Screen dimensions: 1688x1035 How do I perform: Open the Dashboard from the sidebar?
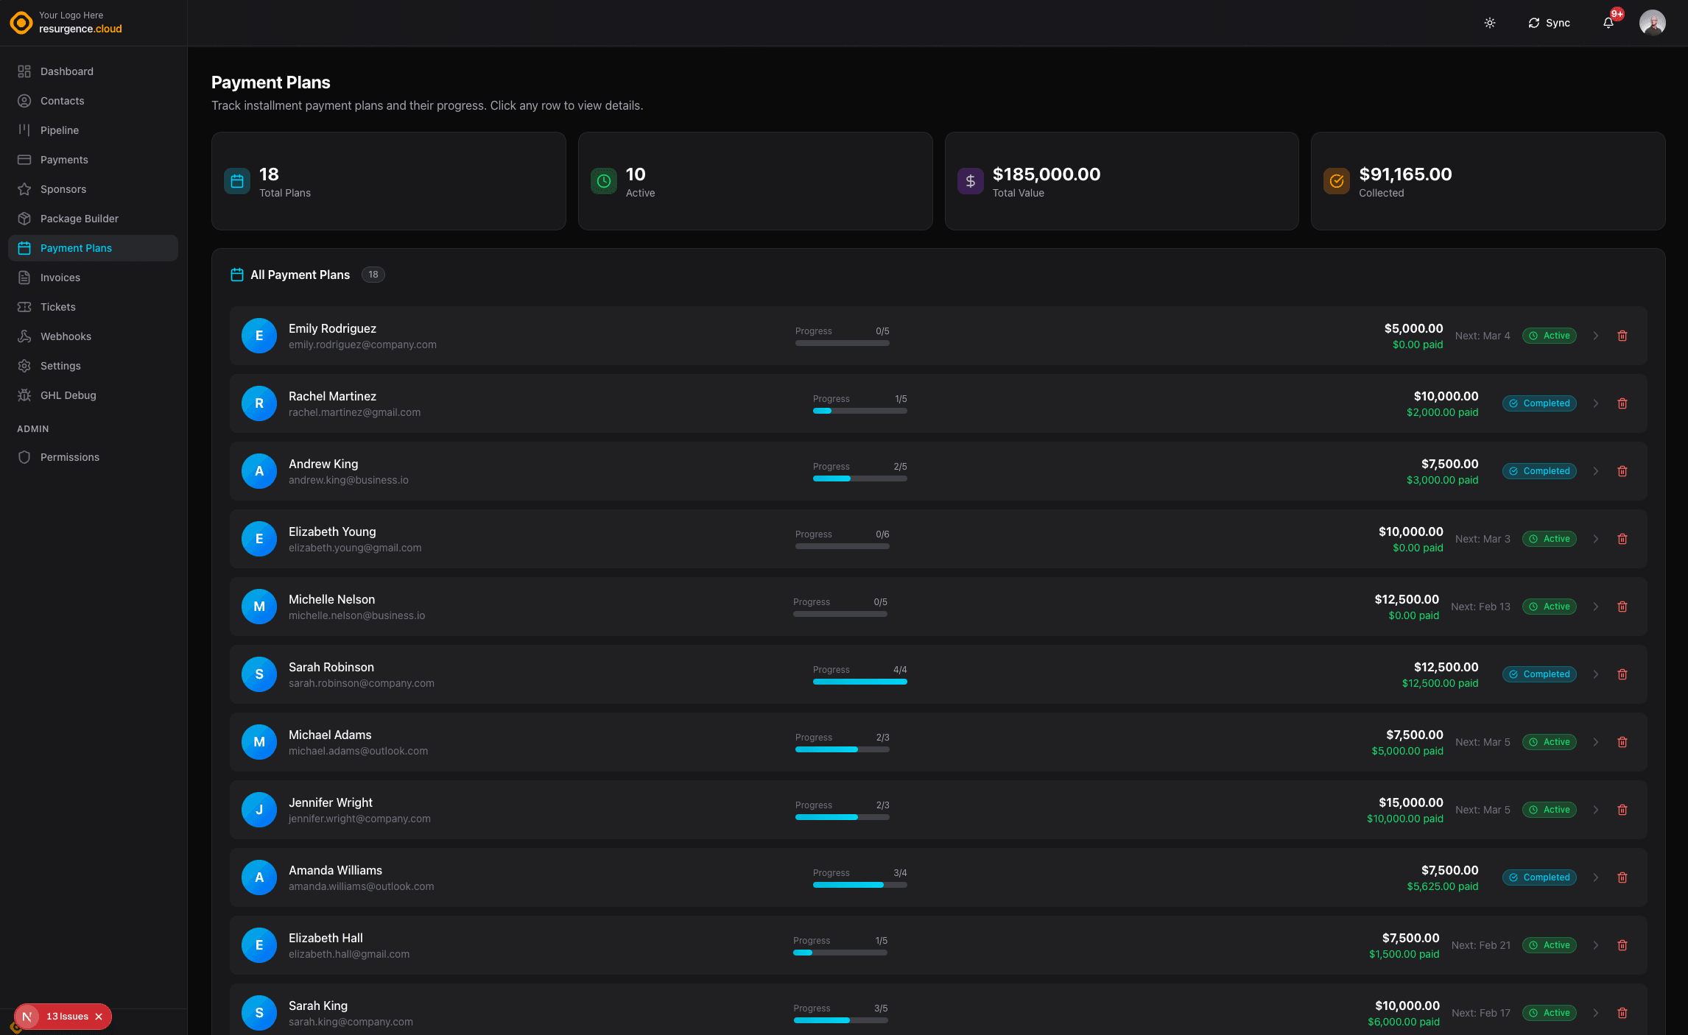tap(66, 71)
